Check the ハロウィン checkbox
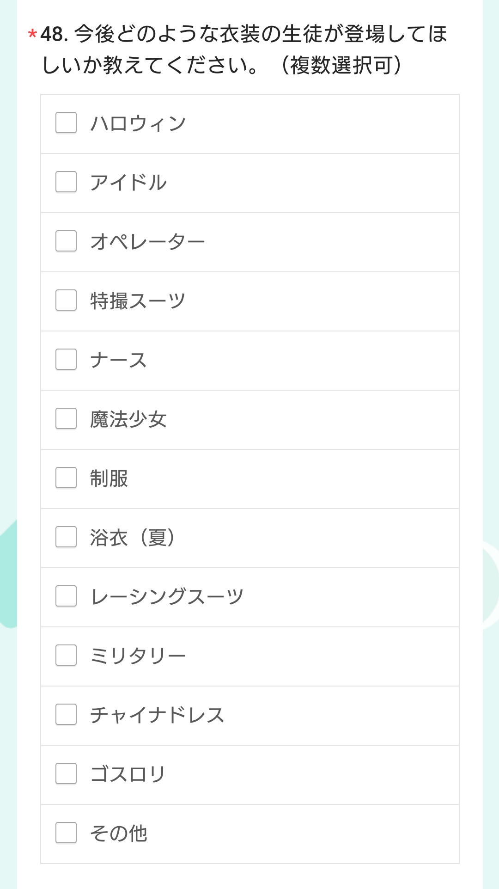This screenshot has width=499, height=889. [x=66, y=123]
